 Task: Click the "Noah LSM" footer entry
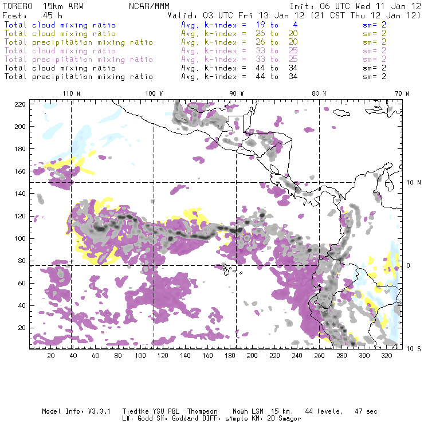(x=248, y=411)
